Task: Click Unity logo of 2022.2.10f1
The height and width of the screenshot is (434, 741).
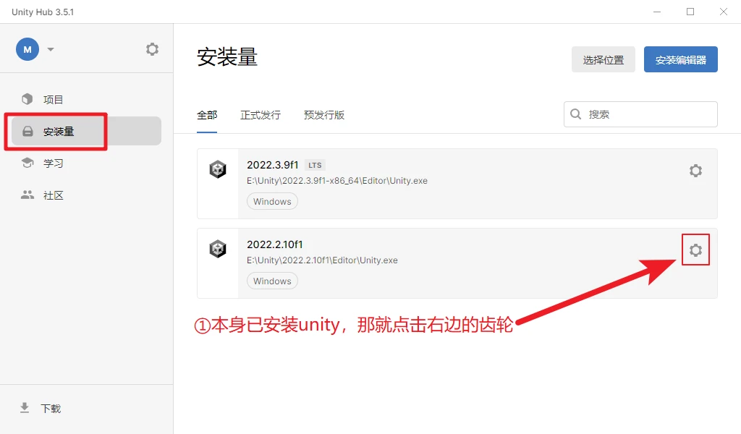Action: (218, 248)
